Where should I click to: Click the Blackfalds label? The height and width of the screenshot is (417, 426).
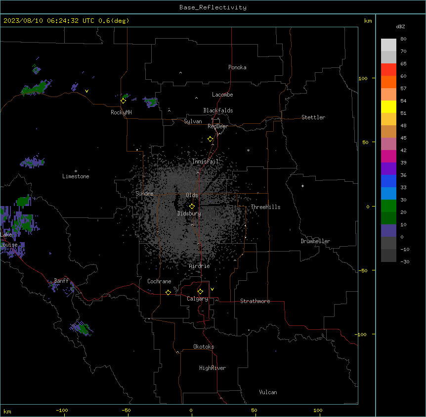[x=218, y=110]
